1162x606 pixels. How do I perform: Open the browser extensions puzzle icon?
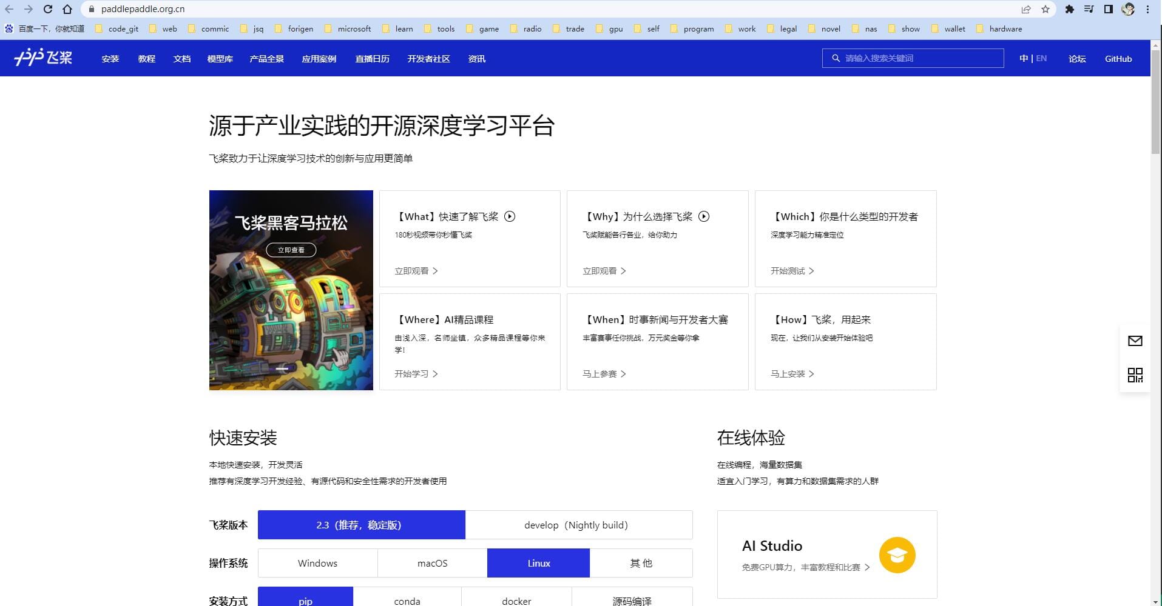pyautogui.click(x=1069, y=9)
